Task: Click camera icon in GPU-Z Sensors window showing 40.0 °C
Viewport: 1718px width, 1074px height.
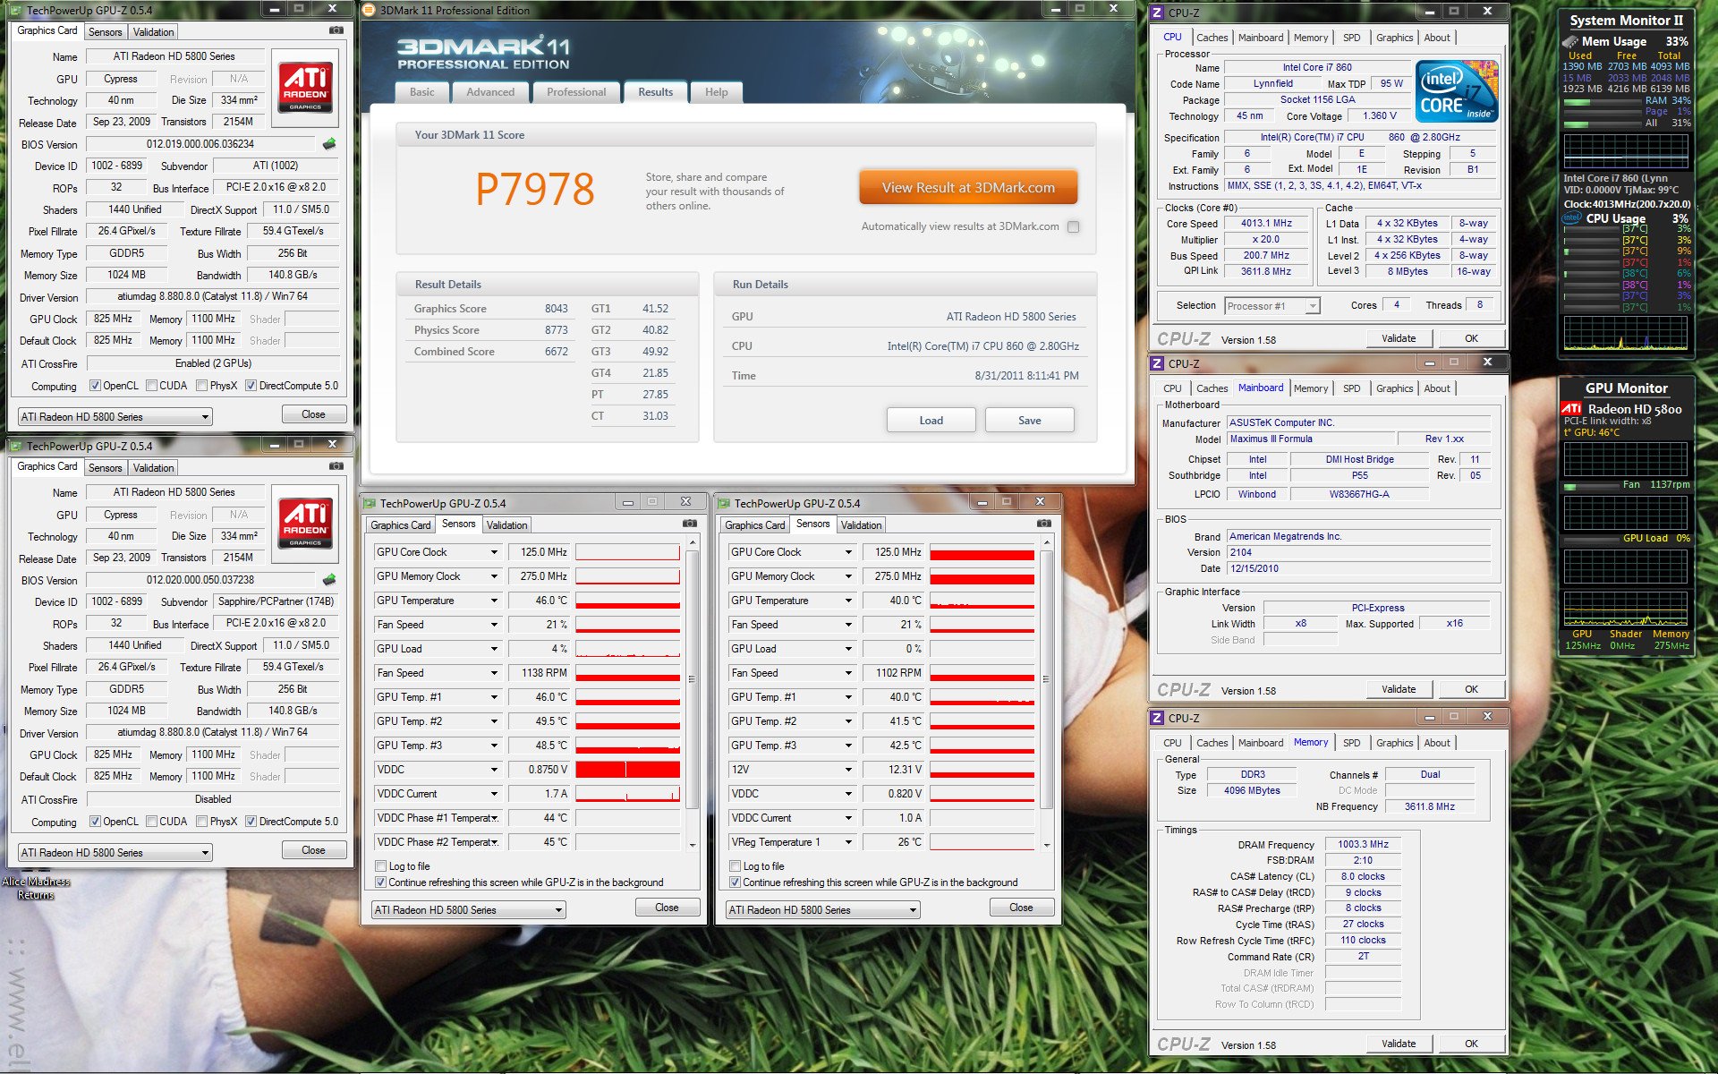Action: 1044,524
